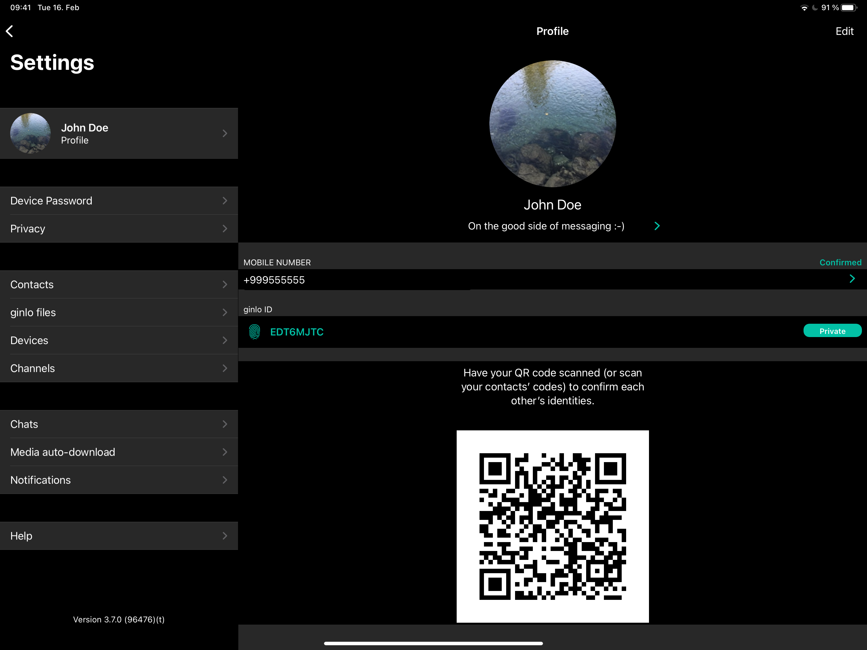Viewport: 867px width, 650px height.
Task: Open Devices settings
Action: (x=119, y=340)
